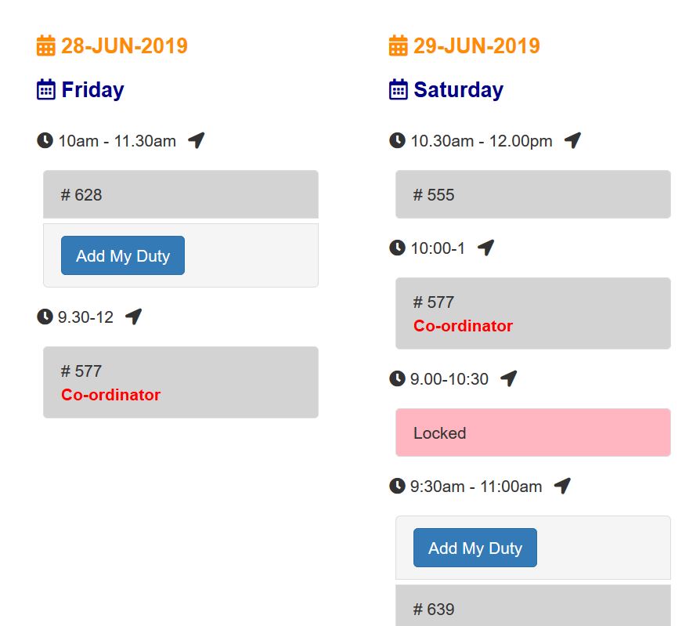The width and height of the screenshot is (682, 626).
Task: Click location arrow beside 9:30am - 11:00am
Action: pyautogui.click(x=561, y=487)
